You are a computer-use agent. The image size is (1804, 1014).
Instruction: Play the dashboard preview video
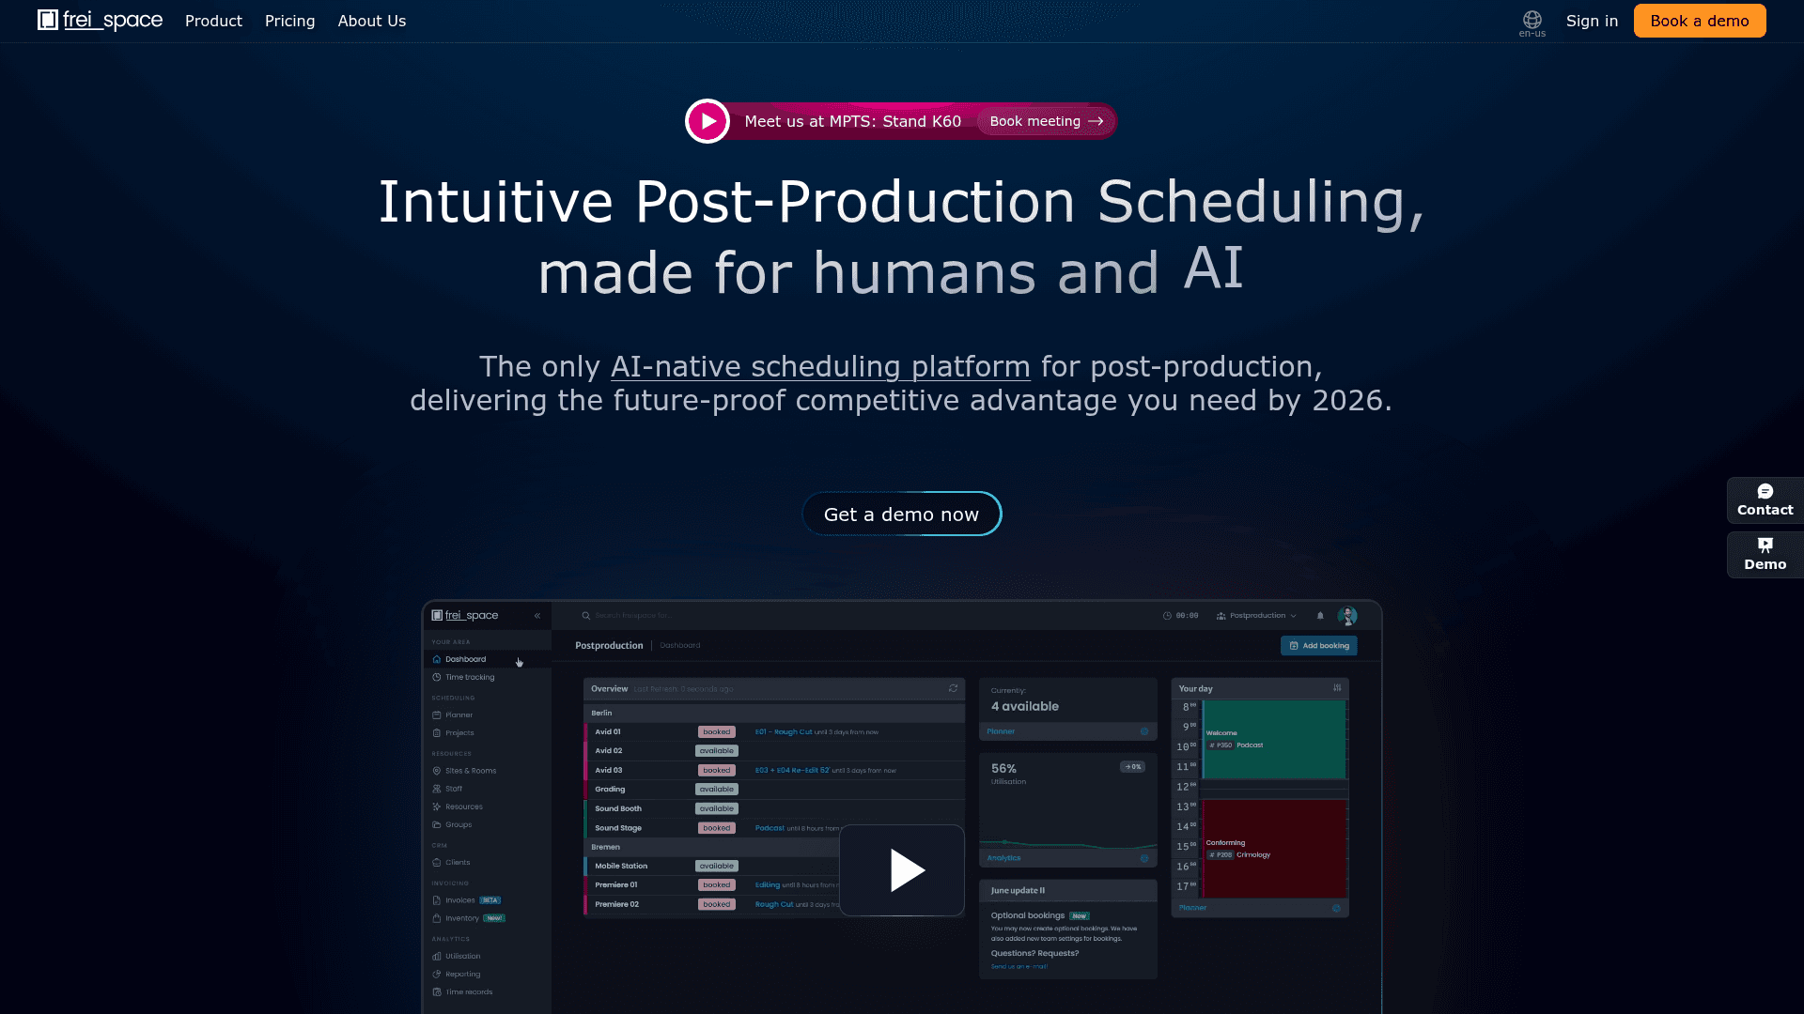tap(902, 869)
